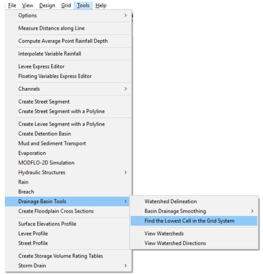Expand the Options submenu
263x274 pixels.
28,16
